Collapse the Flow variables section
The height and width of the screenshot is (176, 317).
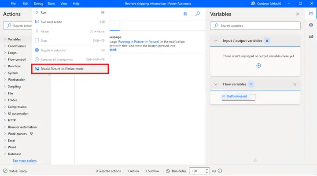tap(216, 84)
